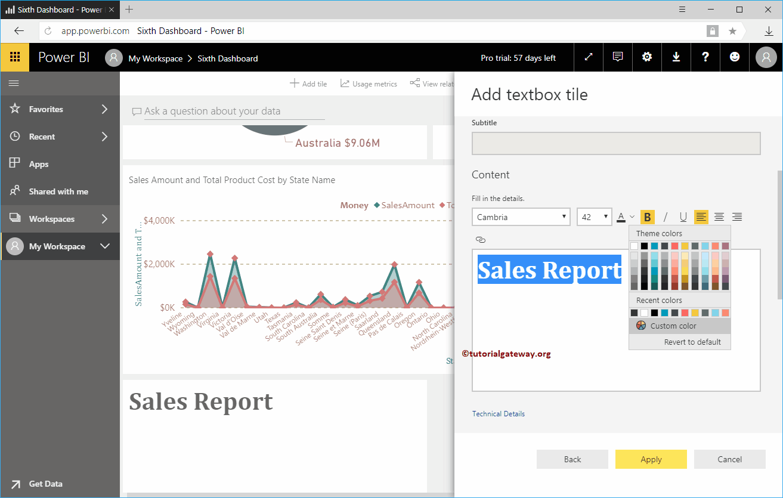Select center text alignment
Viewport: 783px width, 498px height.
(x=719, y=216)
